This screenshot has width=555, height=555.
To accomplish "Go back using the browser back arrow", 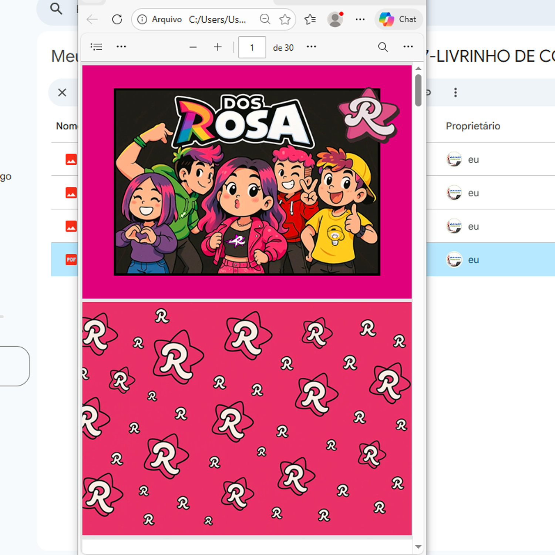I will (x=91, y=20).
